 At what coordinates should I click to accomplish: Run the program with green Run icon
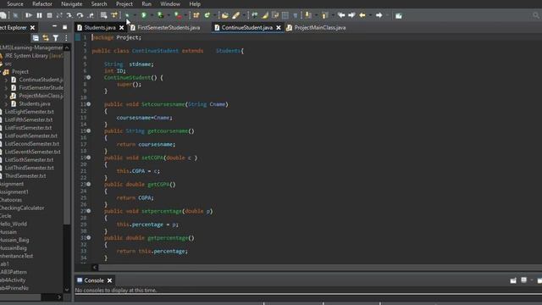pyautogui.click(x=144, y=15)
